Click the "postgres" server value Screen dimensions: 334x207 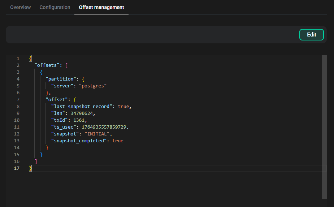(x=93, y=86)
